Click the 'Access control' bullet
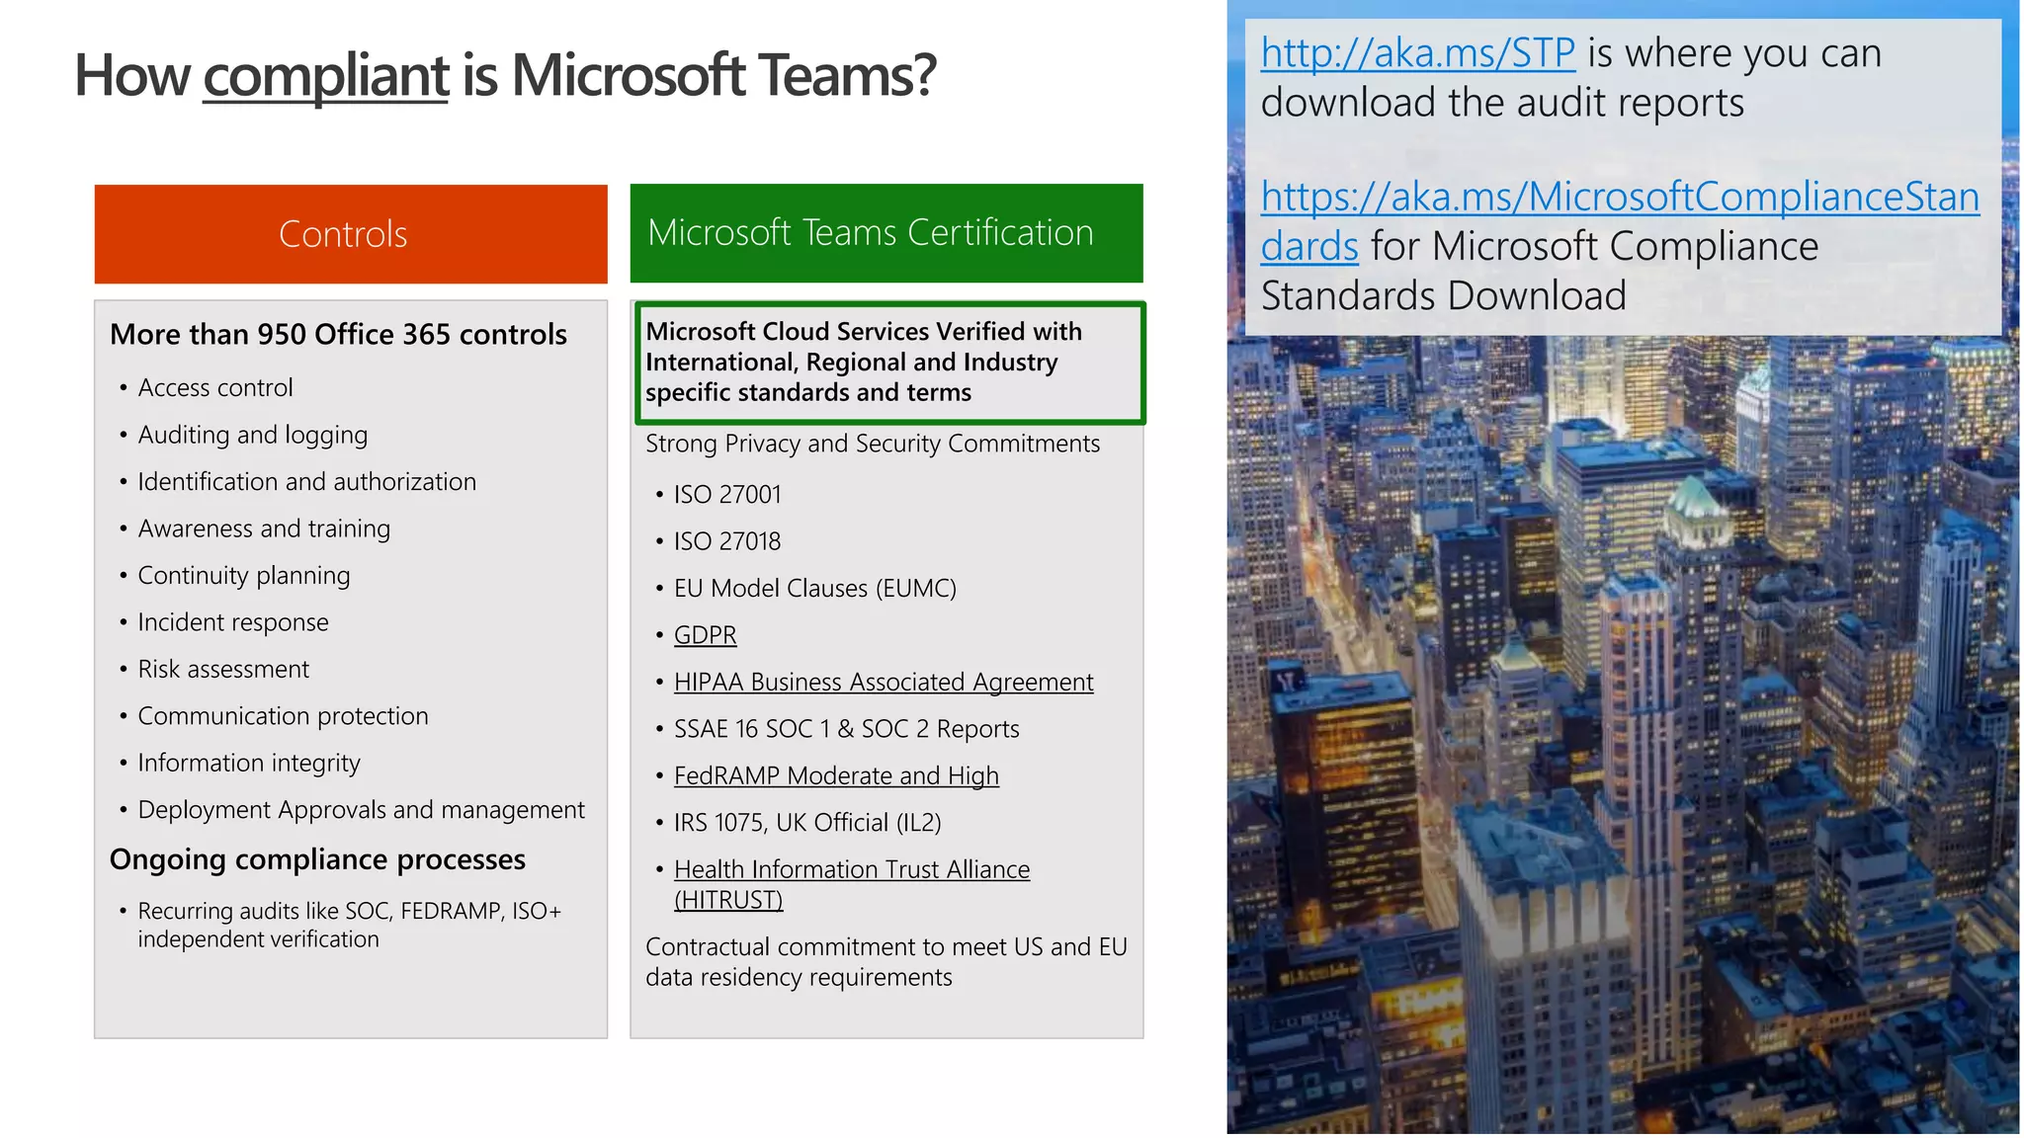The image size is (2024, 1138). 215,387
